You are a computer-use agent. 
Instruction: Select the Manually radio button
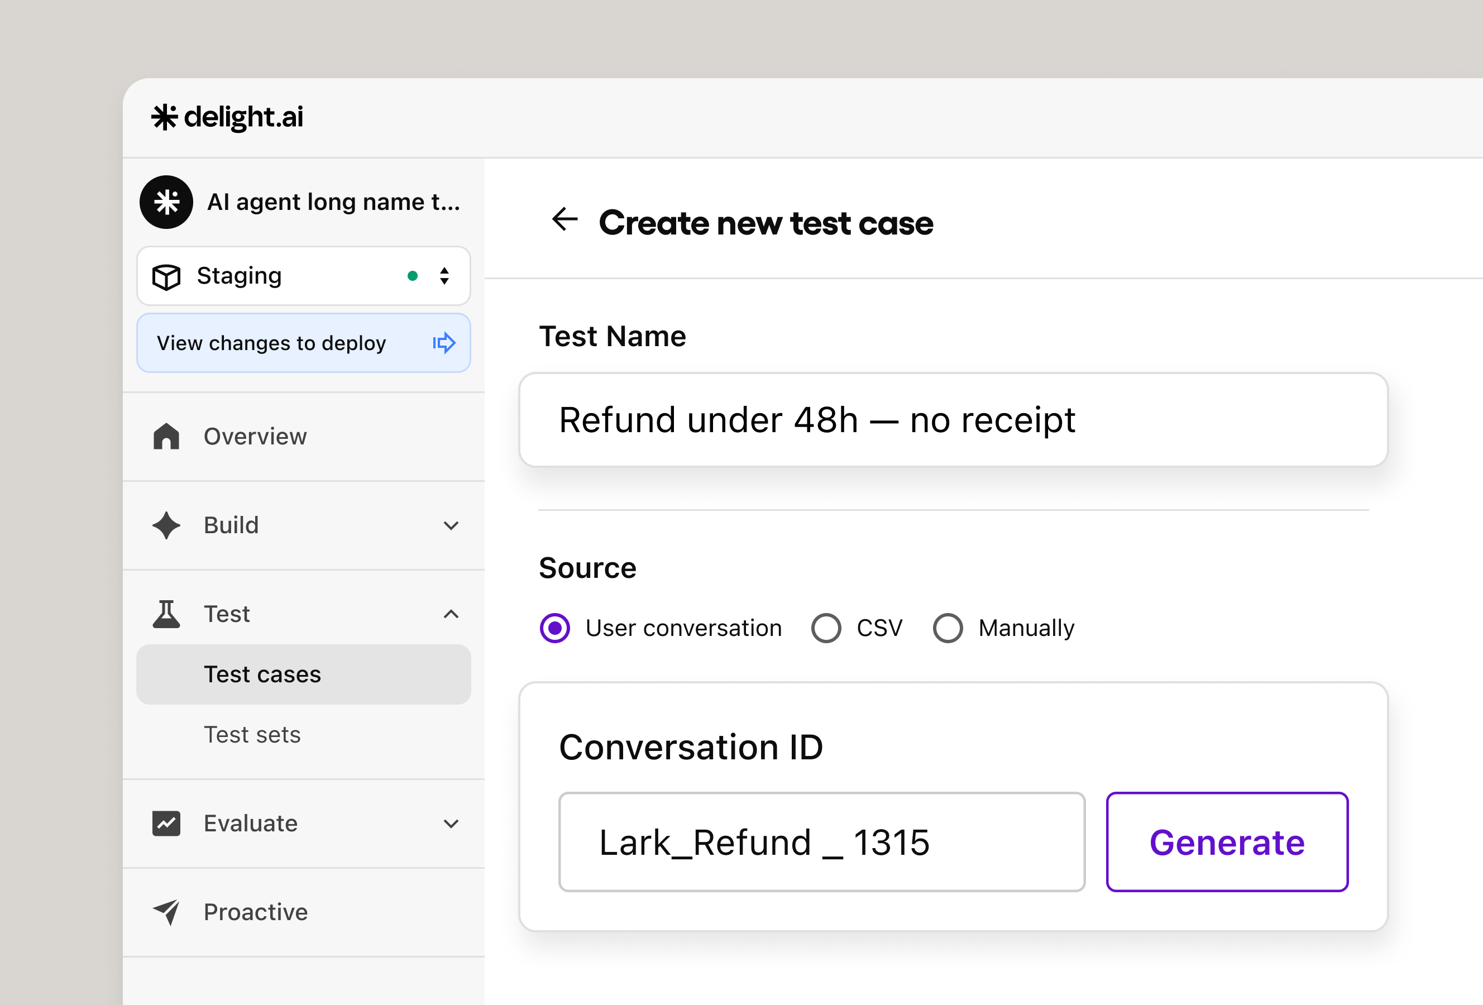coord(948,629)
